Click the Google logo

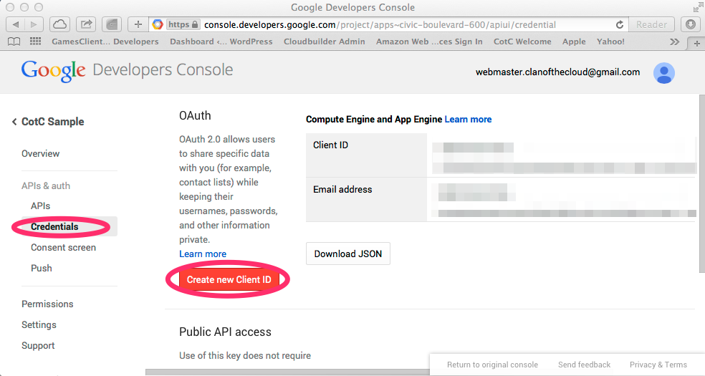coord(53,71)
